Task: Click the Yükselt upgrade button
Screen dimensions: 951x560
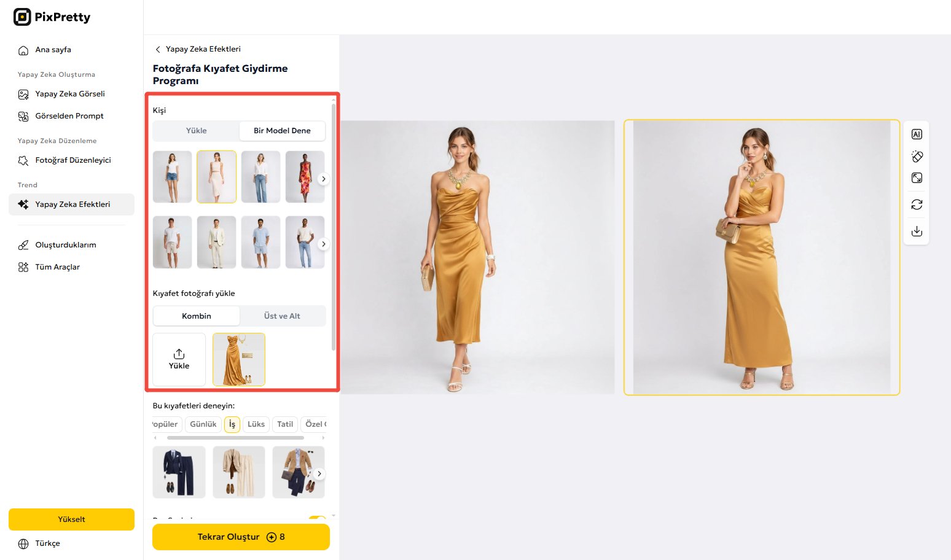Action: 71,519
